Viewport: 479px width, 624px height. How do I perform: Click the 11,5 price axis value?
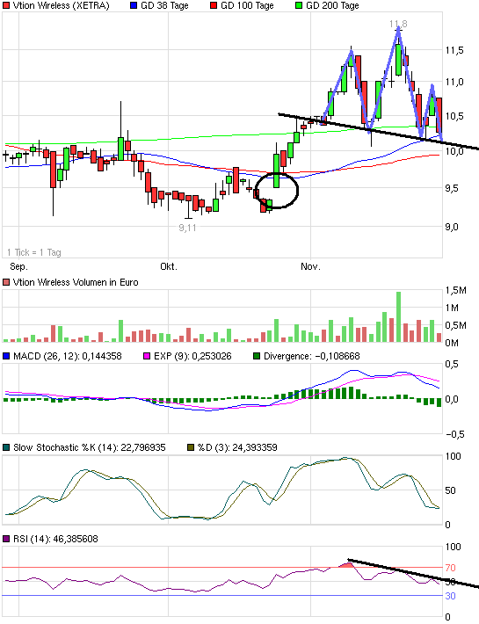(454, 50)
